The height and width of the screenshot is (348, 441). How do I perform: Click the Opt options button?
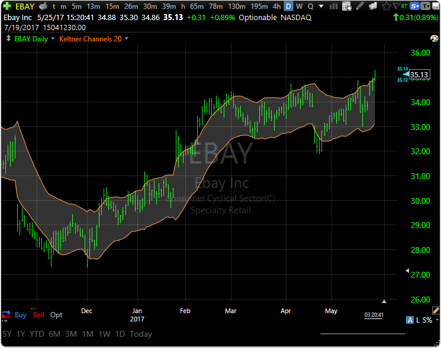pos(56,315)
